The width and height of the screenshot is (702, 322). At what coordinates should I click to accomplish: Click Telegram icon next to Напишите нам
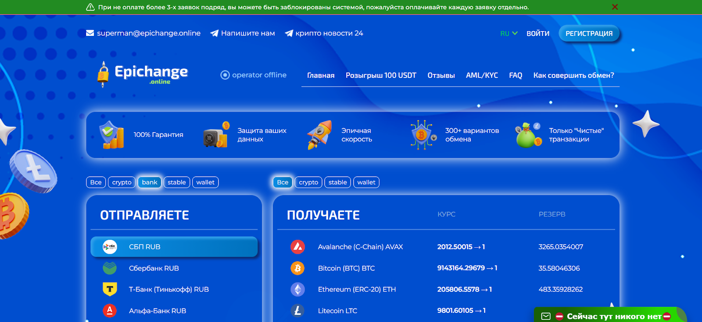[x=215, y=33]
